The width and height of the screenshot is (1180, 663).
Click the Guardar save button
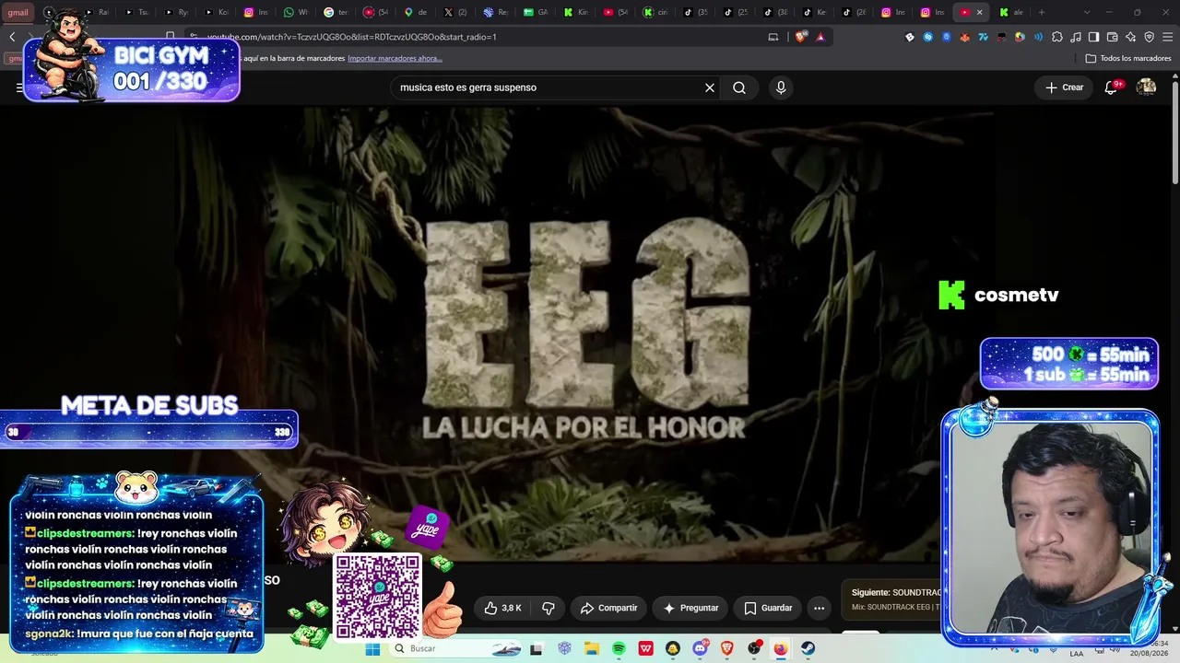(768, 608)
